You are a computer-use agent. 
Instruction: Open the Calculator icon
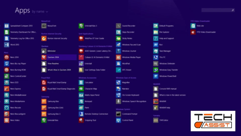pyautogui.click(x=81, y=83)
